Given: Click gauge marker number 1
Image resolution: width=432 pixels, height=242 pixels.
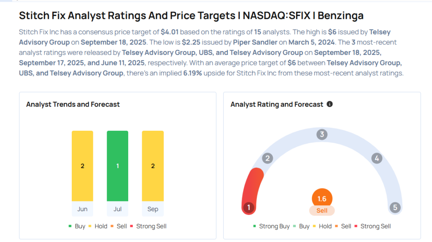Looking at the screenshot, I should point(249,207).
